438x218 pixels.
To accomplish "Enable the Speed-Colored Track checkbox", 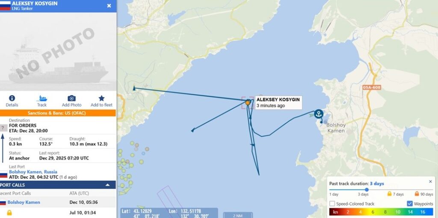I will (x=332, y=204).
